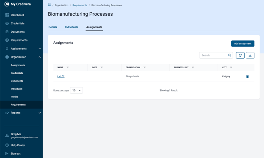Open the Lab 02 assignment link

(x=61, y=76)
